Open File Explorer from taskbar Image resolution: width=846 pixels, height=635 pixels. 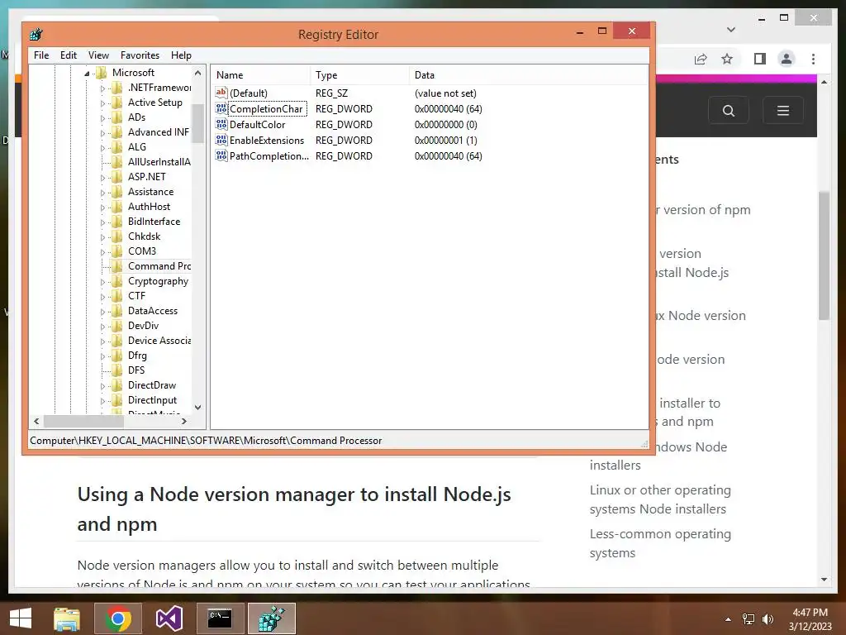click(67, 618)
